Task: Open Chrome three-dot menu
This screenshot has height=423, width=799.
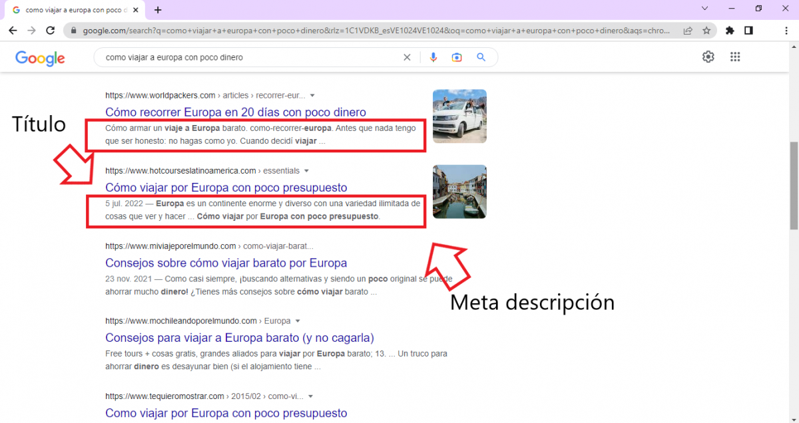Action: (x=786, y=31)
